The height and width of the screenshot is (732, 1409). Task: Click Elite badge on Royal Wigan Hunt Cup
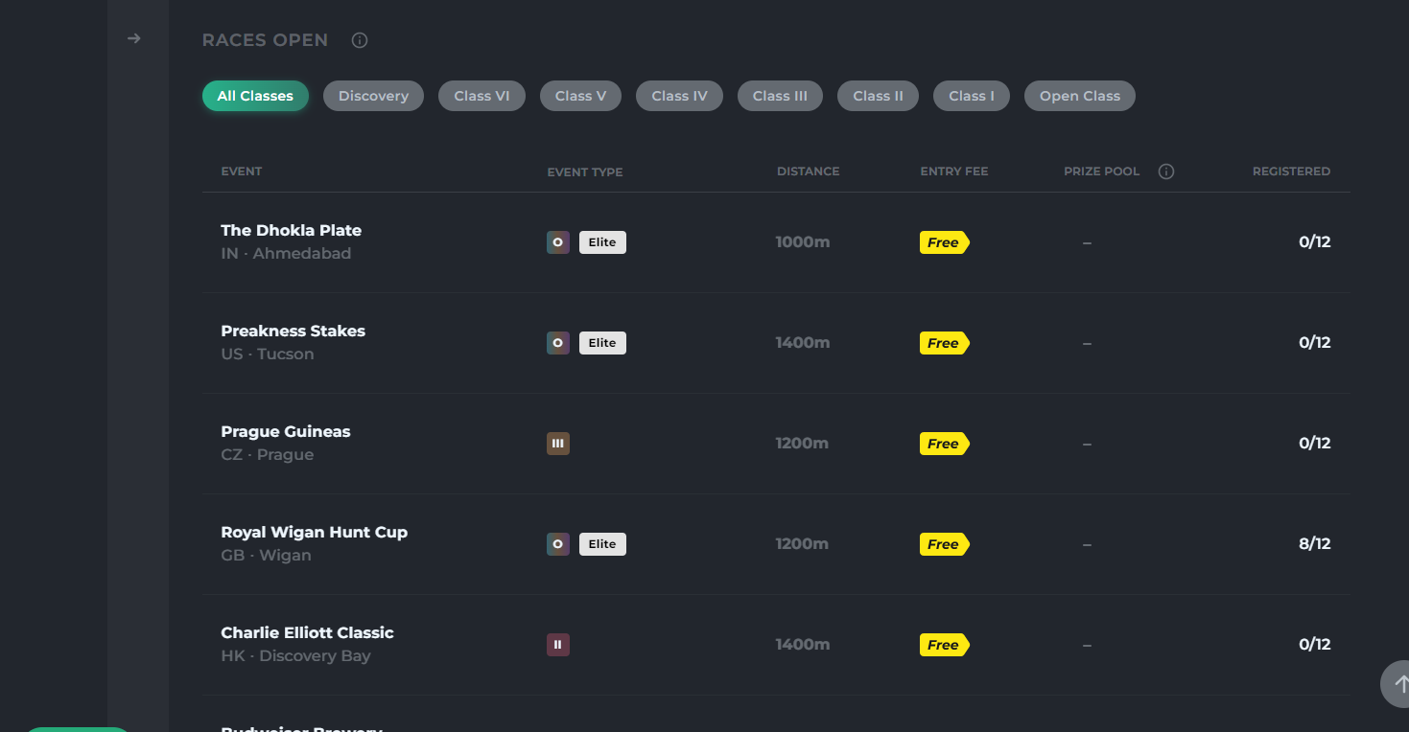602,544
